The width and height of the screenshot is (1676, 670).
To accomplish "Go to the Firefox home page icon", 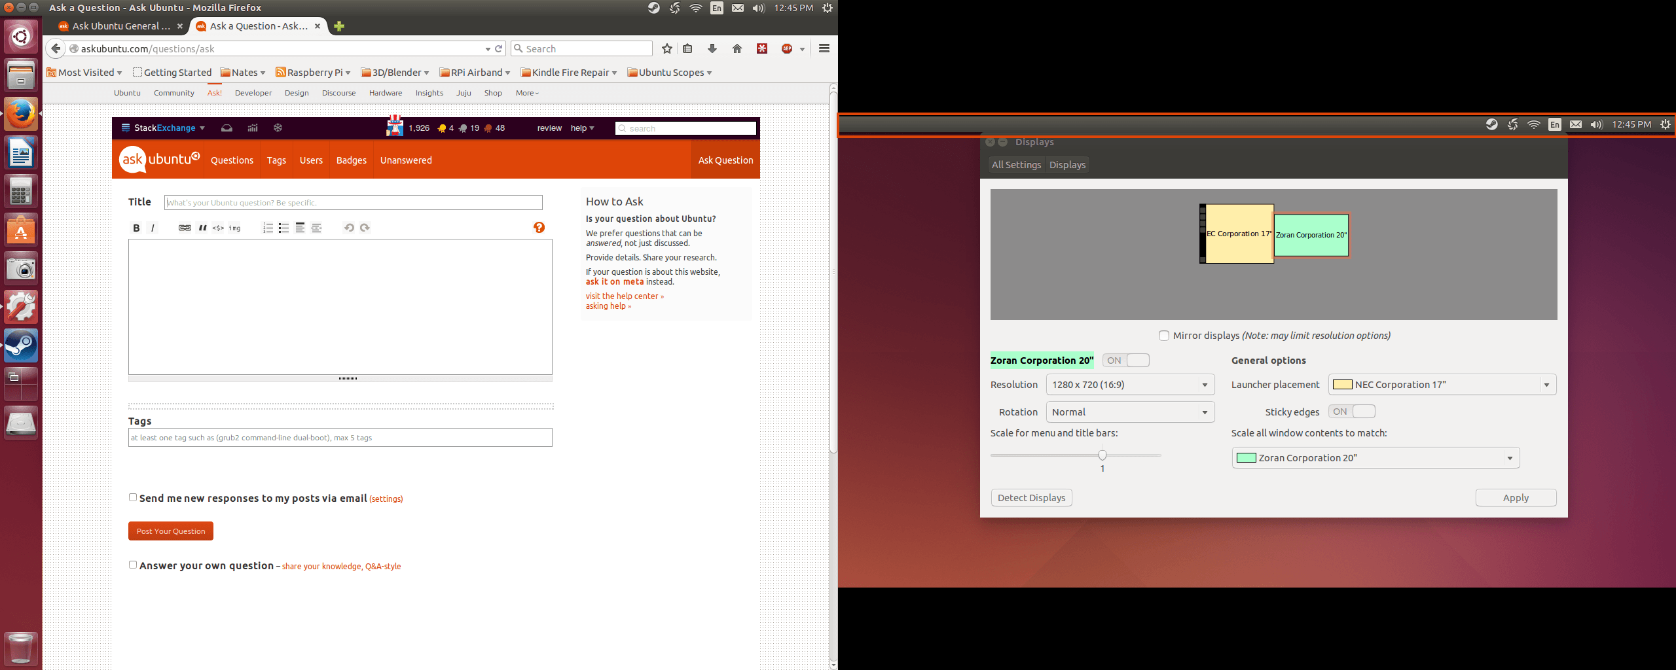I will point(737,48).
